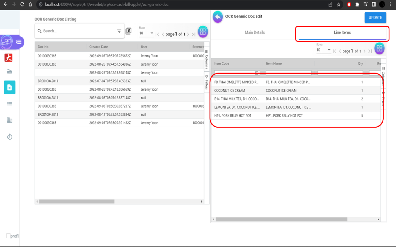Open Rows dropdown in Line Items panel
The image size is (396, 247).
tap(323, 50)
